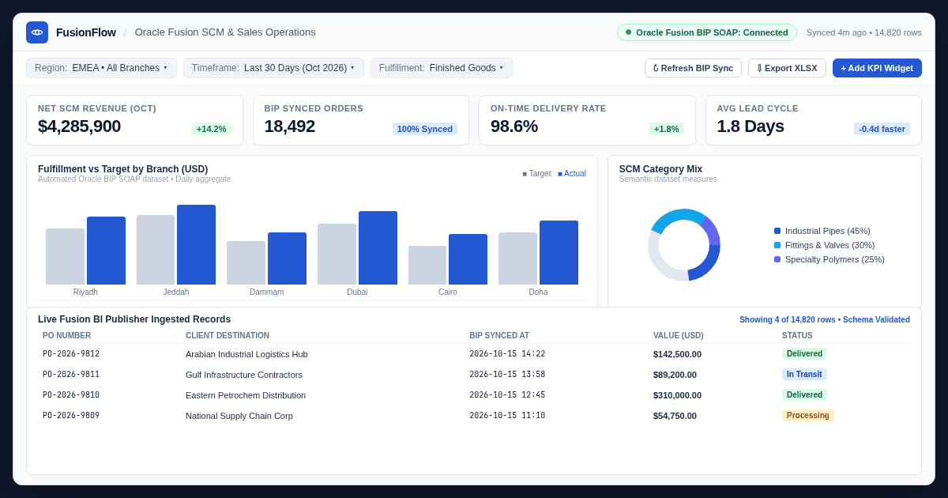
Task: Click Cairo target gray bar
Action: (427, 265)
